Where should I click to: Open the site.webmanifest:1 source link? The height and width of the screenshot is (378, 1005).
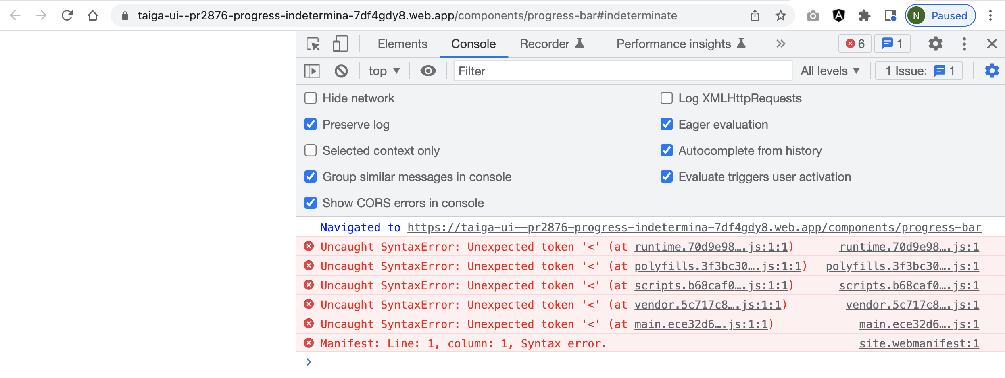[919, 343]
